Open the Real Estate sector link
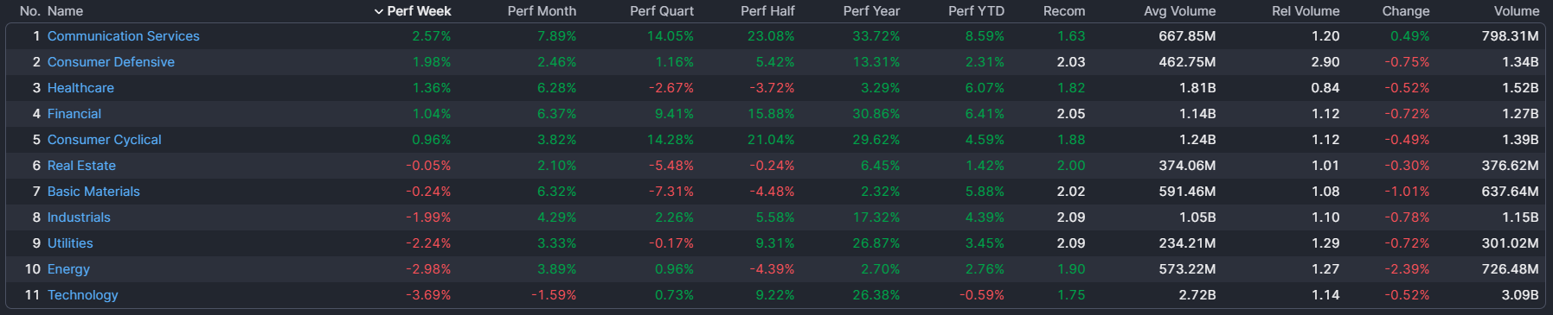 coord(81,166)
